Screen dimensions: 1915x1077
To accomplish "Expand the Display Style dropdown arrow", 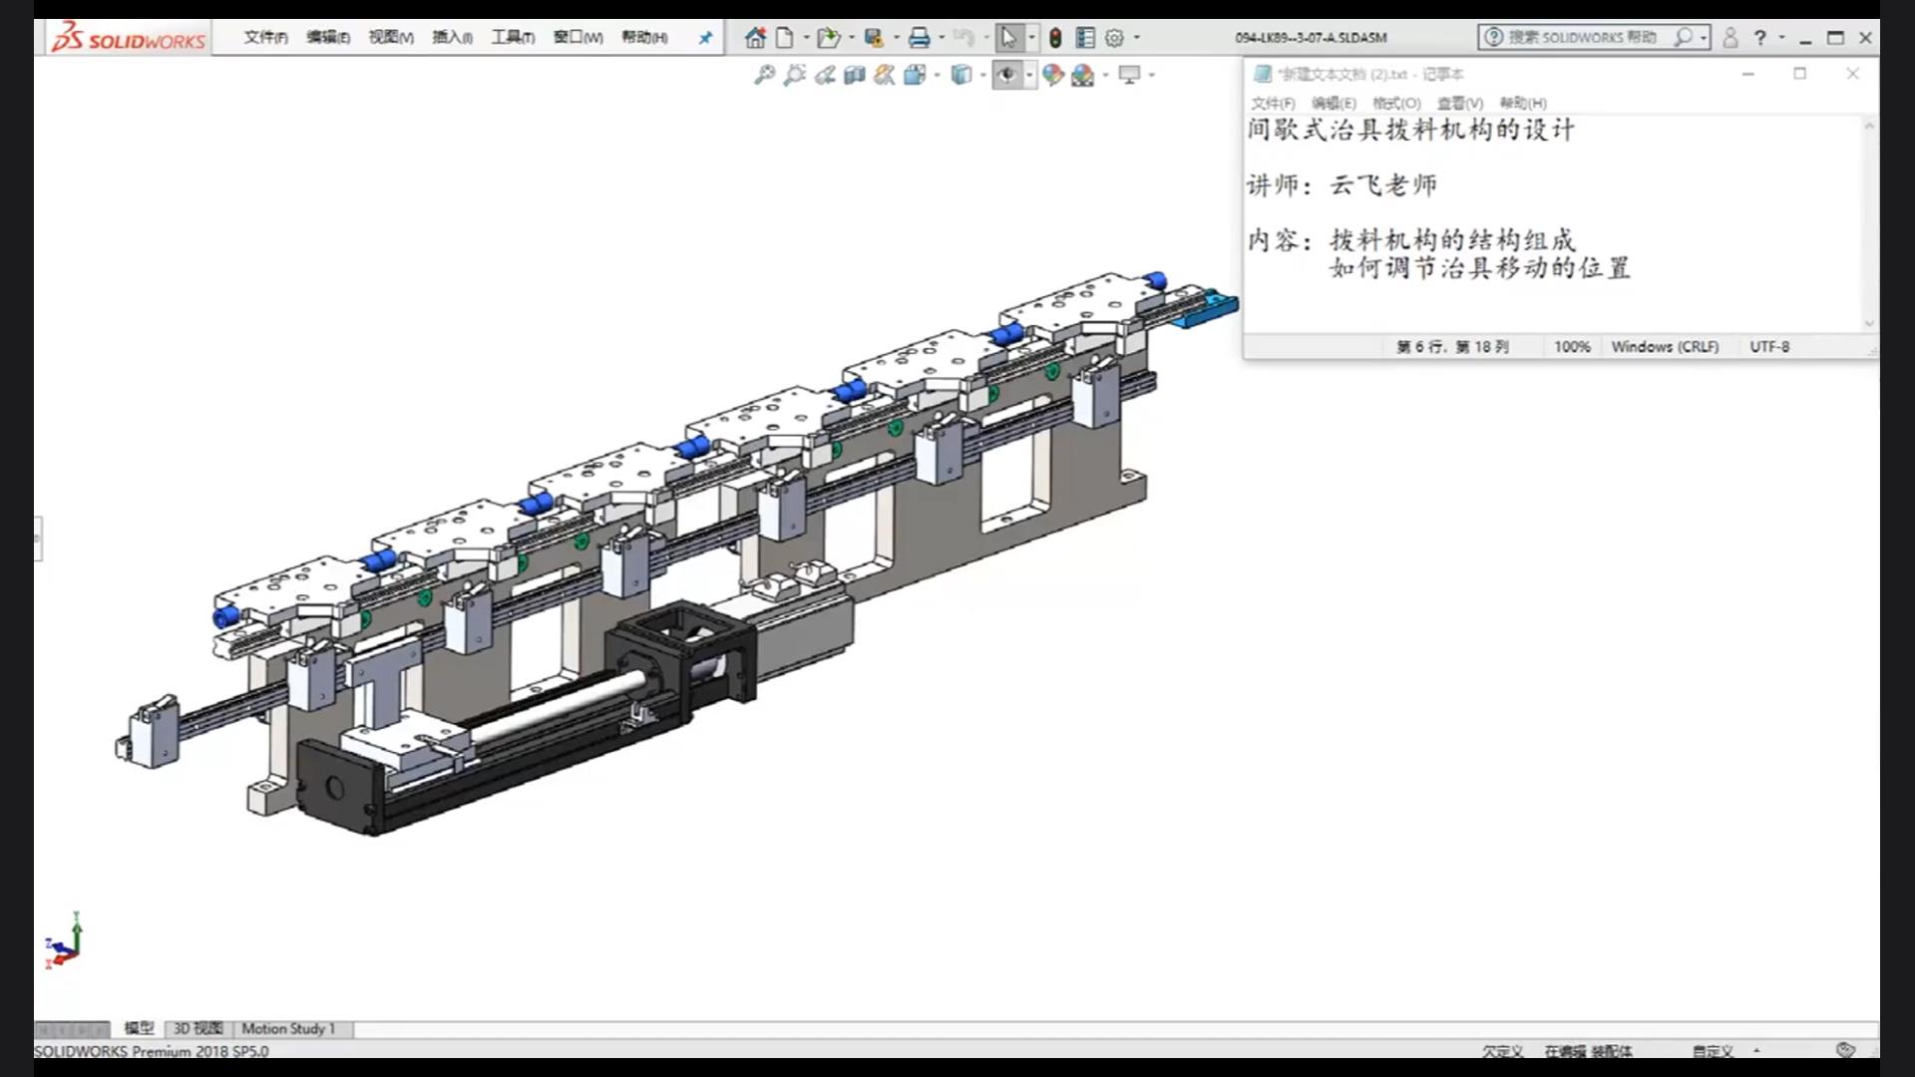I will (982, 75).
